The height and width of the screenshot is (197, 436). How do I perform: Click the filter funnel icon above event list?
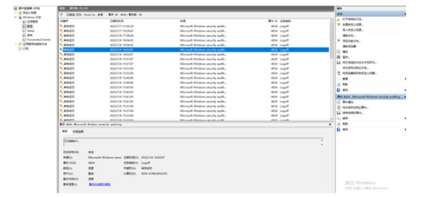[x=61, y=14]
